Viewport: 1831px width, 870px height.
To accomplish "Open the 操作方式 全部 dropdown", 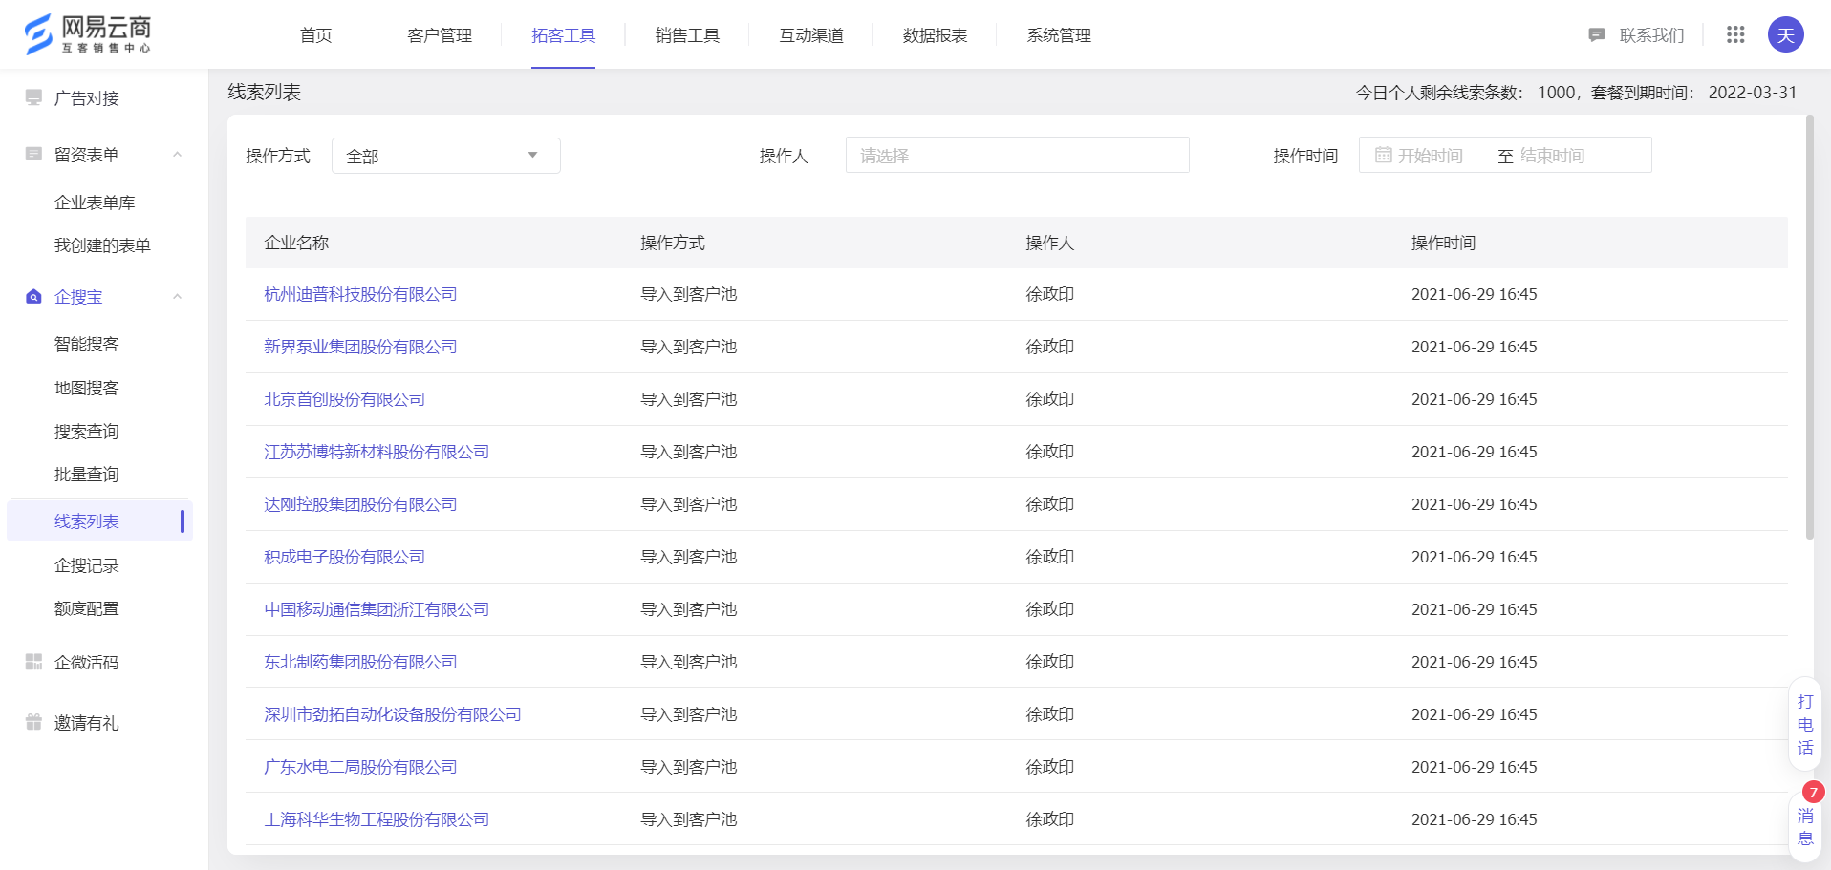I will coord(445,156).
